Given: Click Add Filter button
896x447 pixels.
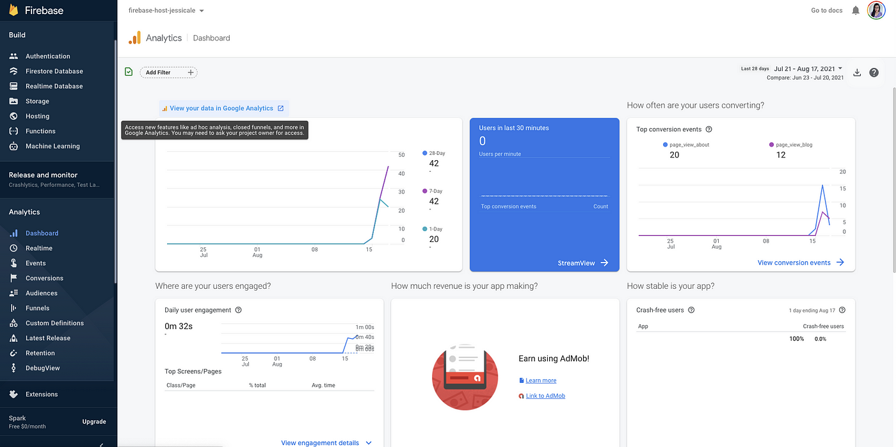Looking at the screenshot, I should tap(168, 72).
